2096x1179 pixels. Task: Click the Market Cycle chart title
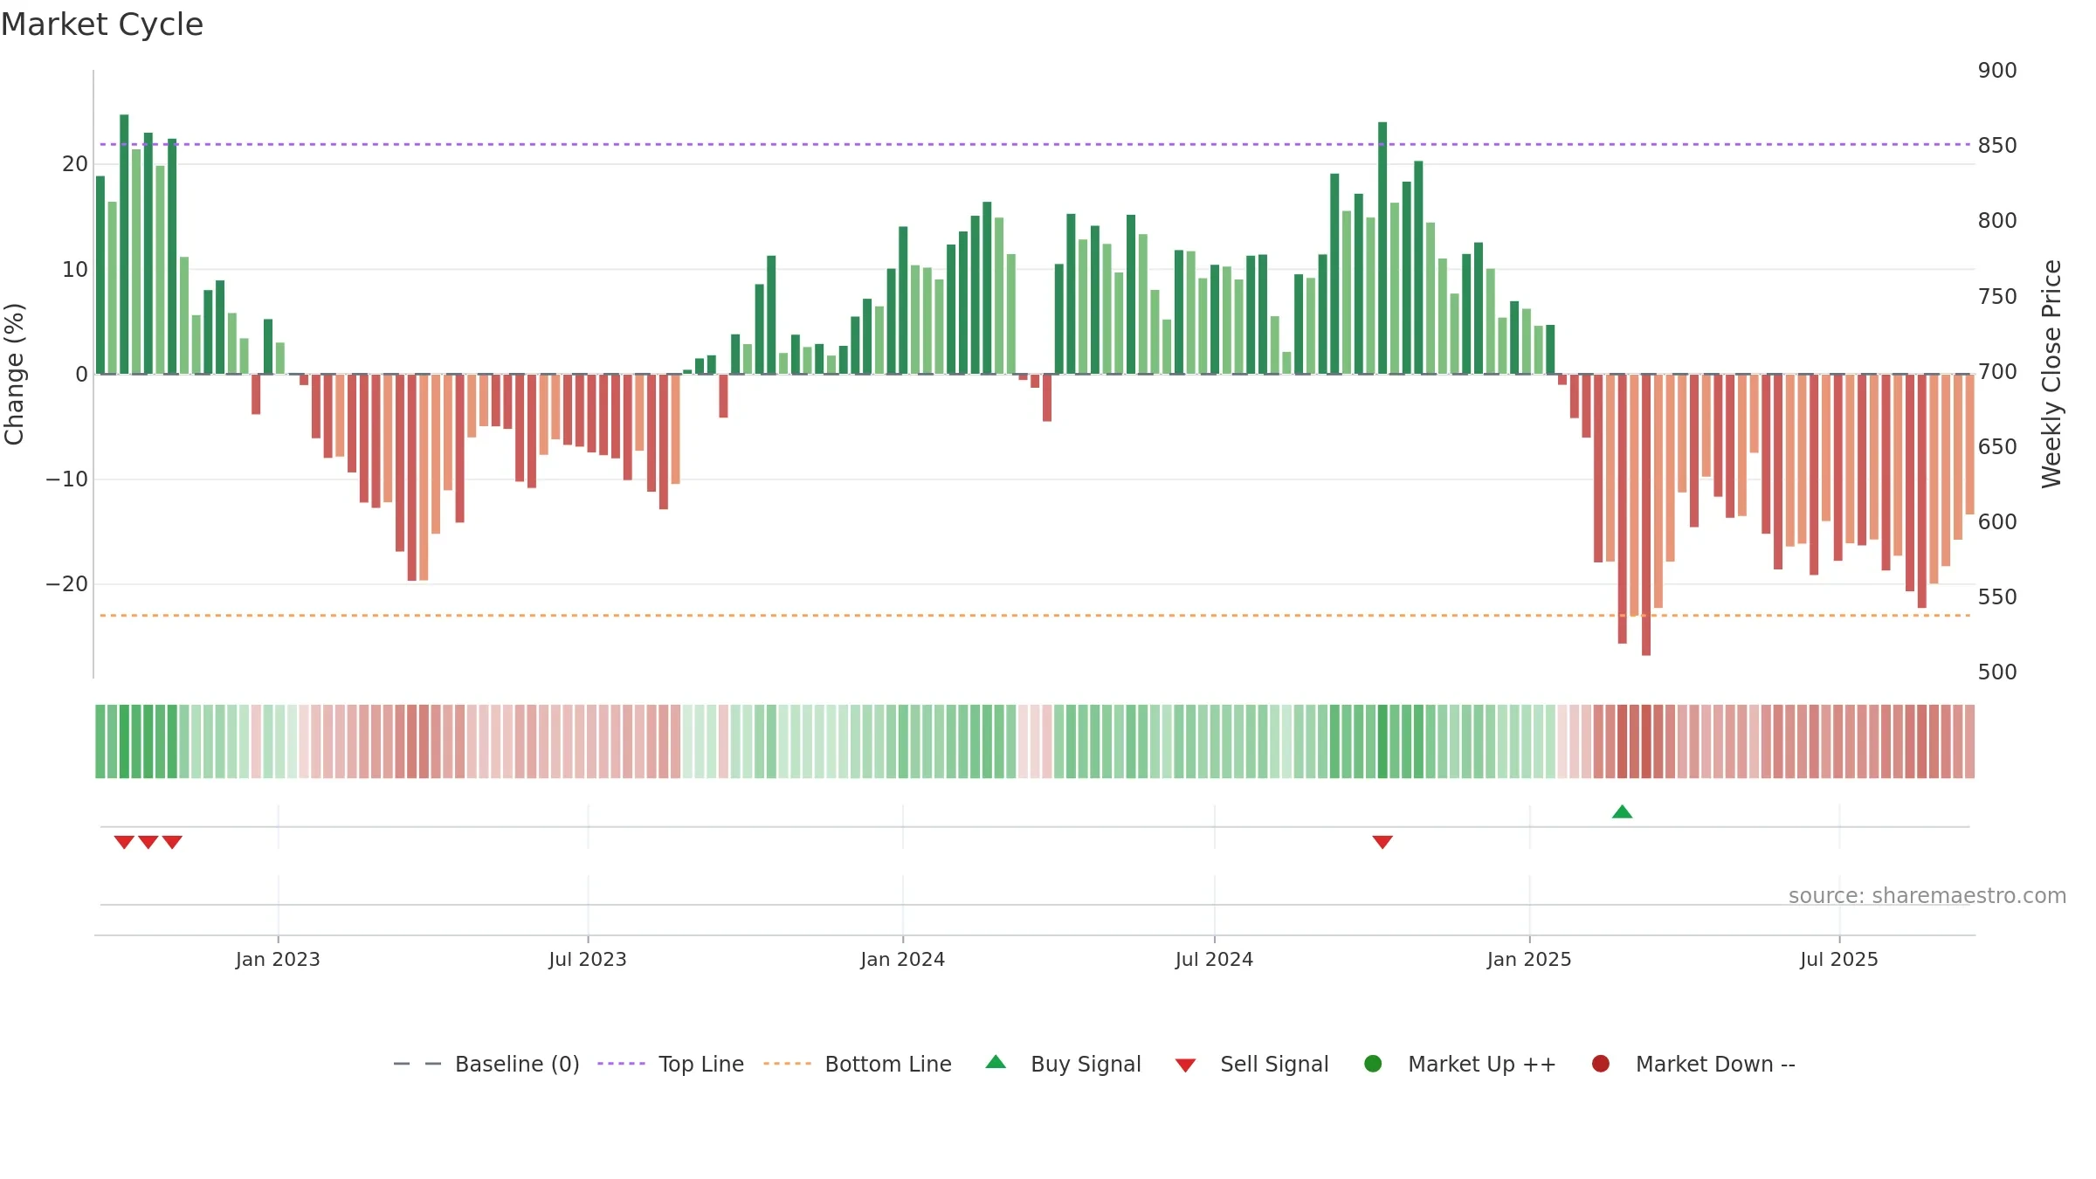tap(102, 24)
